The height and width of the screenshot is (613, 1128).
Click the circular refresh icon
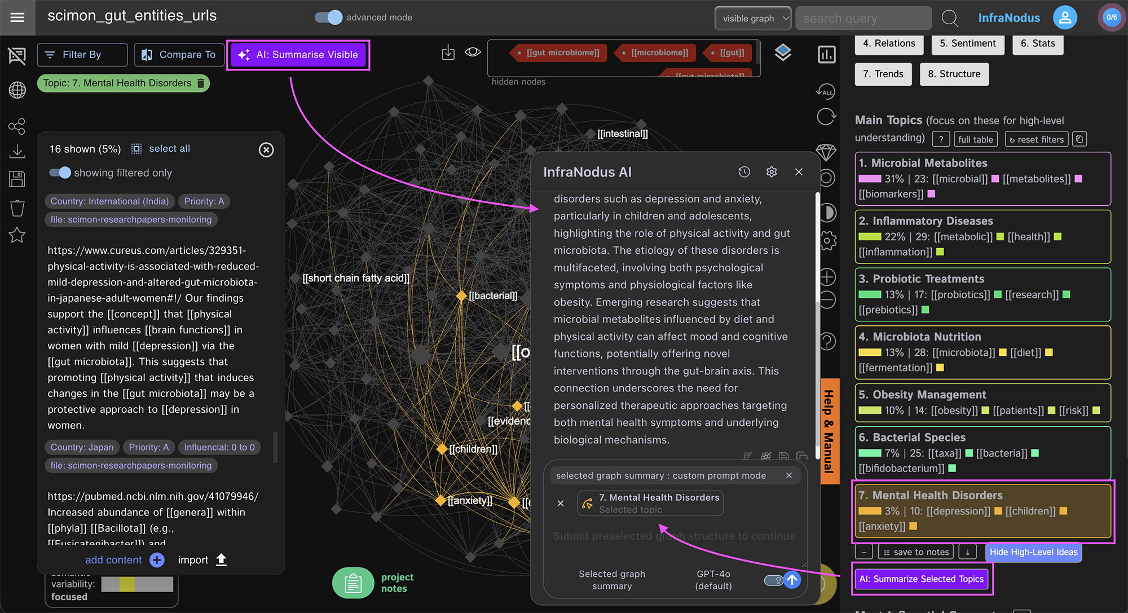click(x=826, y=117)
